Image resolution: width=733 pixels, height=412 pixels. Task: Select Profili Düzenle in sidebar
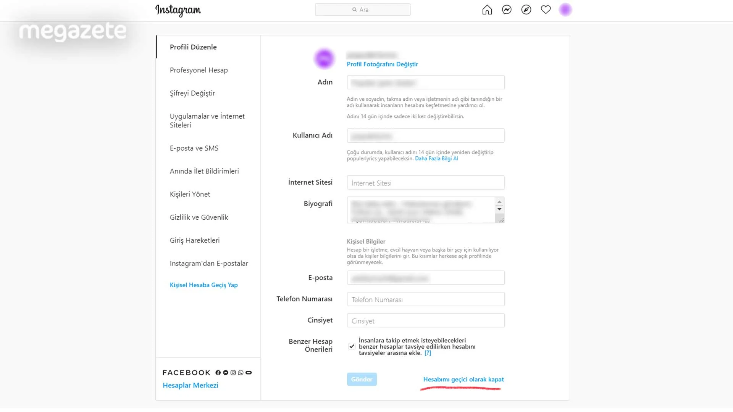(x=193, y=47)
